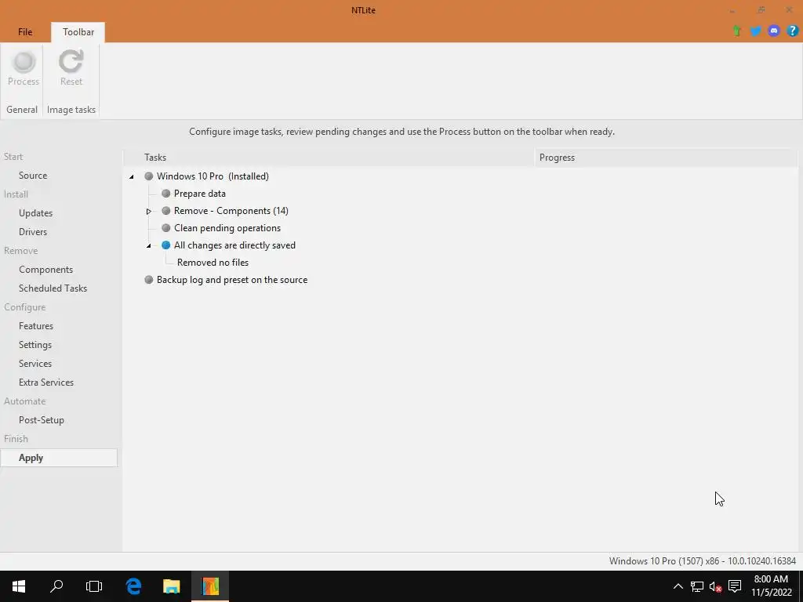
Task: Click the Backup log status circle
Action: tap(148, 280)
